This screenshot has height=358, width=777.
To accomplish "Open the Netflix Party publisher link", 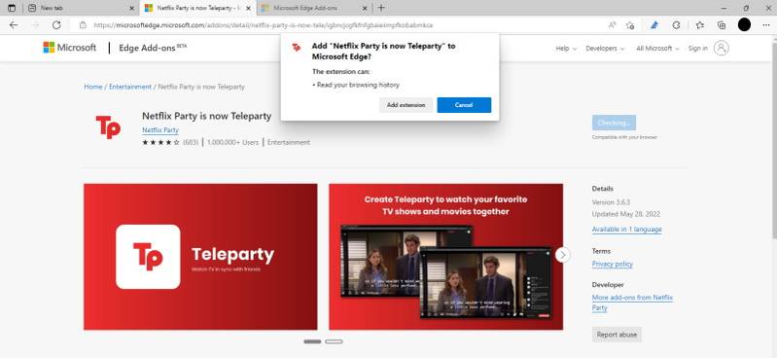I will pyautogui.click(x=160, y=130).
